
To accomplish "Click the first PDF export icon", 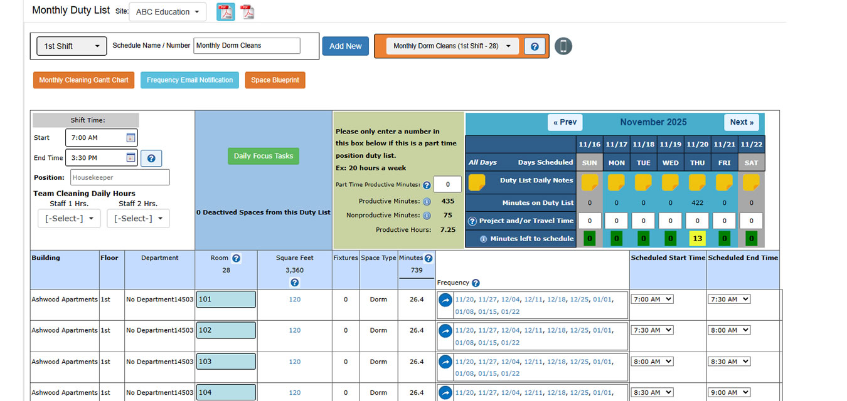I will point(225,12).
